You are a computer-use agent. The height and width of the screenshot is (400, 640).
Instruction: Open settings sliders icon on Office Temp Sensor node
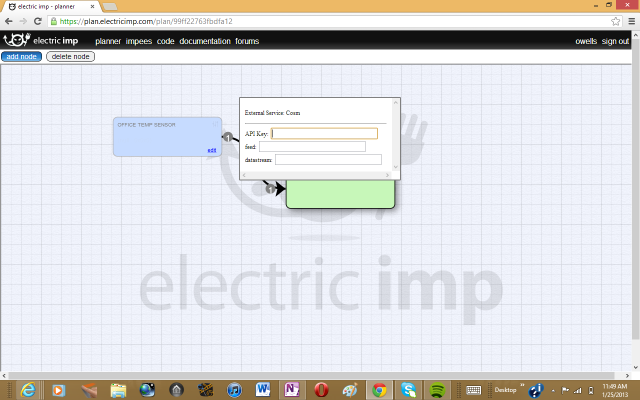coord(215,124)
